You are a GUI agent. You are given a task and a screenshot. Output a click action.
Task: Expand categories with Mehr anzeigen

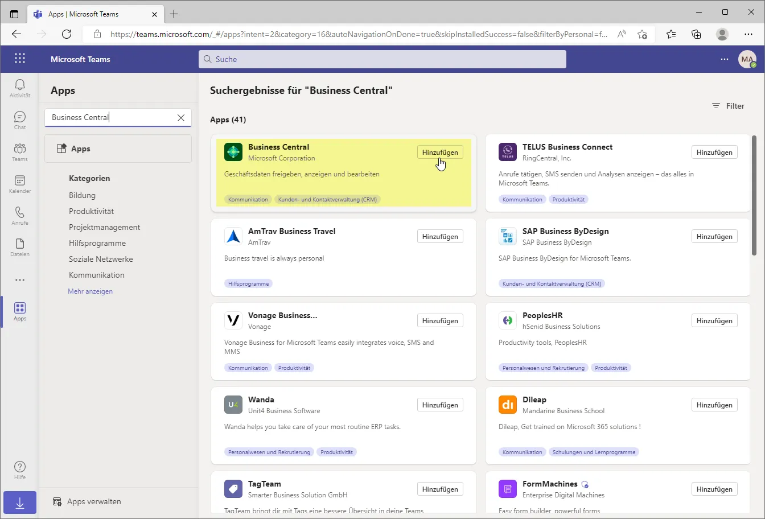(90, 291)
